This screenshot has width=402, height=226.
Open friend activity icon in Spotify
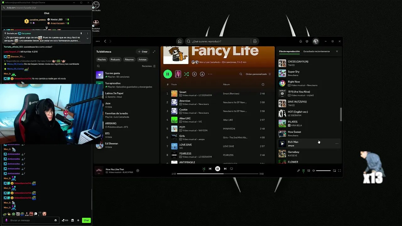(307, 41)
